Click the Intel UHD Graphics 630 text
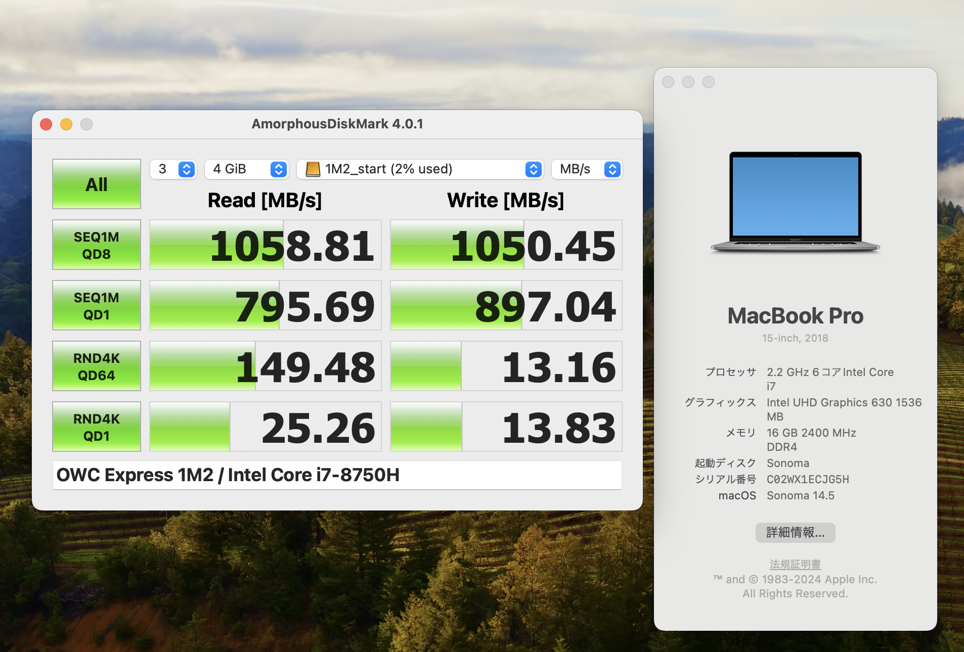The image size is (964, 652). pyautogui.click(x=844, y=409)
